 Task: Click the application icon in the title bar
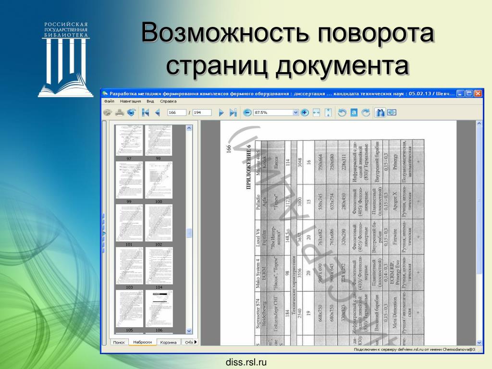(105, 93)
